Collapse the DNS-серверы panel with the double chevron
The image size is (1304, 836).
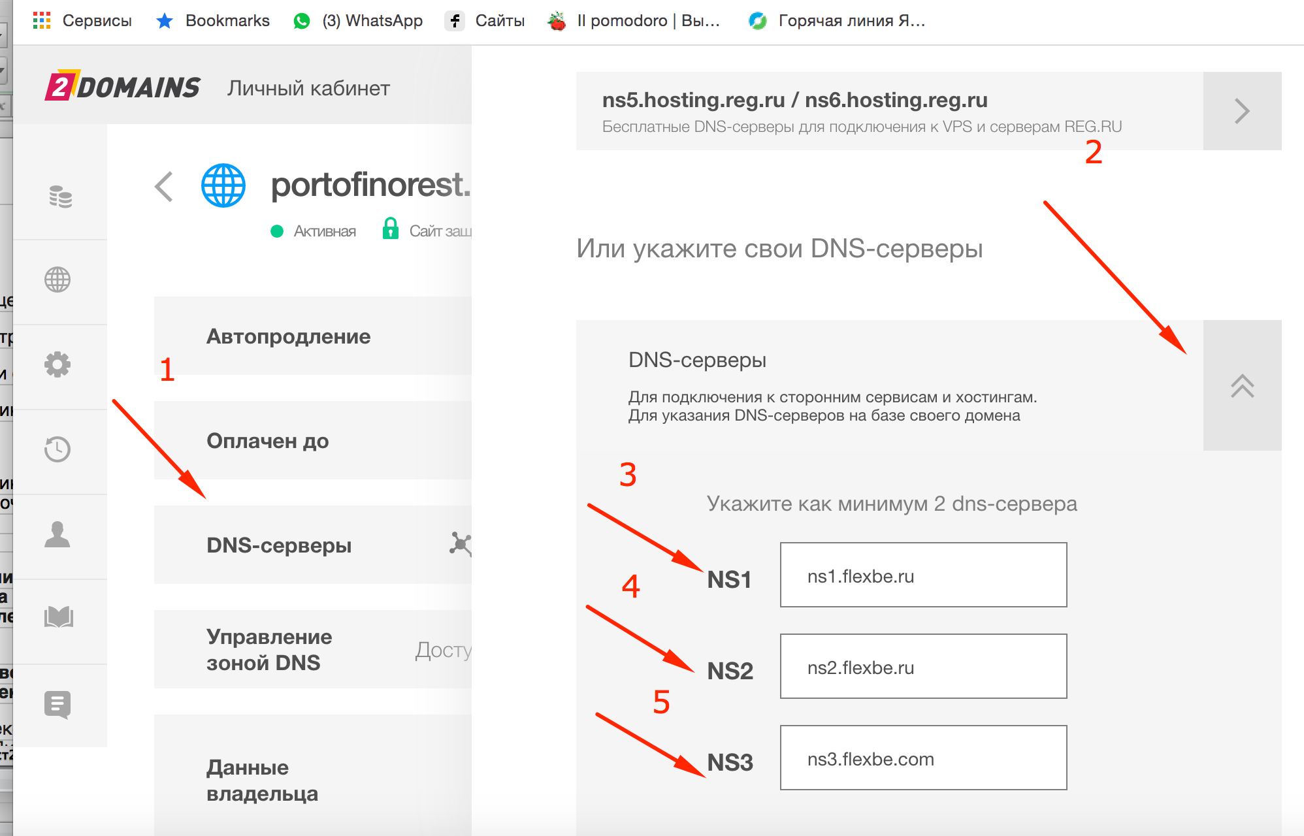tap(1242, 385)
